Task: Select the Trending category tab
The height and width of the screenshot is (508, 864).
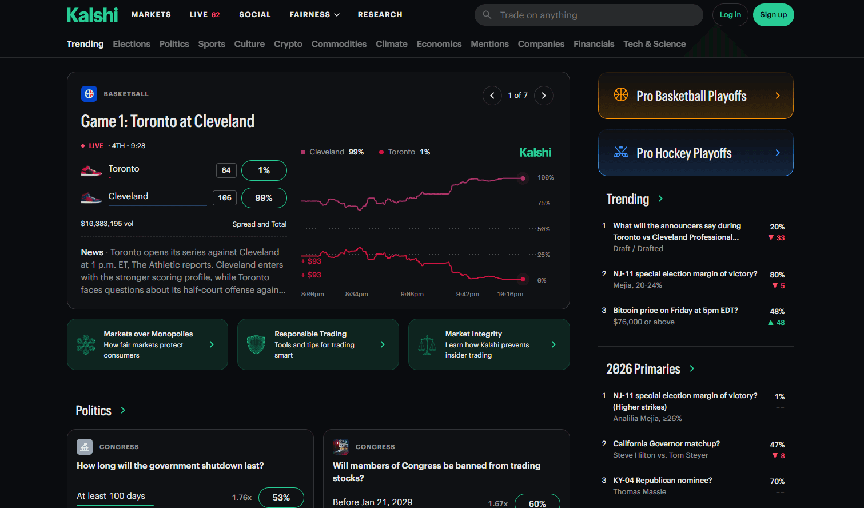Action: 85,44
